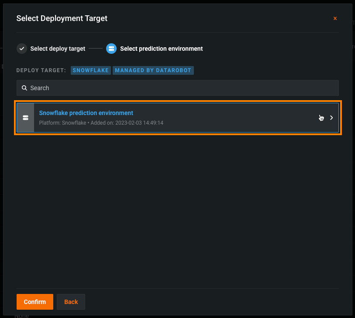Expand Snowflake environment using right chevron
This screenshot has height=318, width=355.
click(x=331, y=118)
